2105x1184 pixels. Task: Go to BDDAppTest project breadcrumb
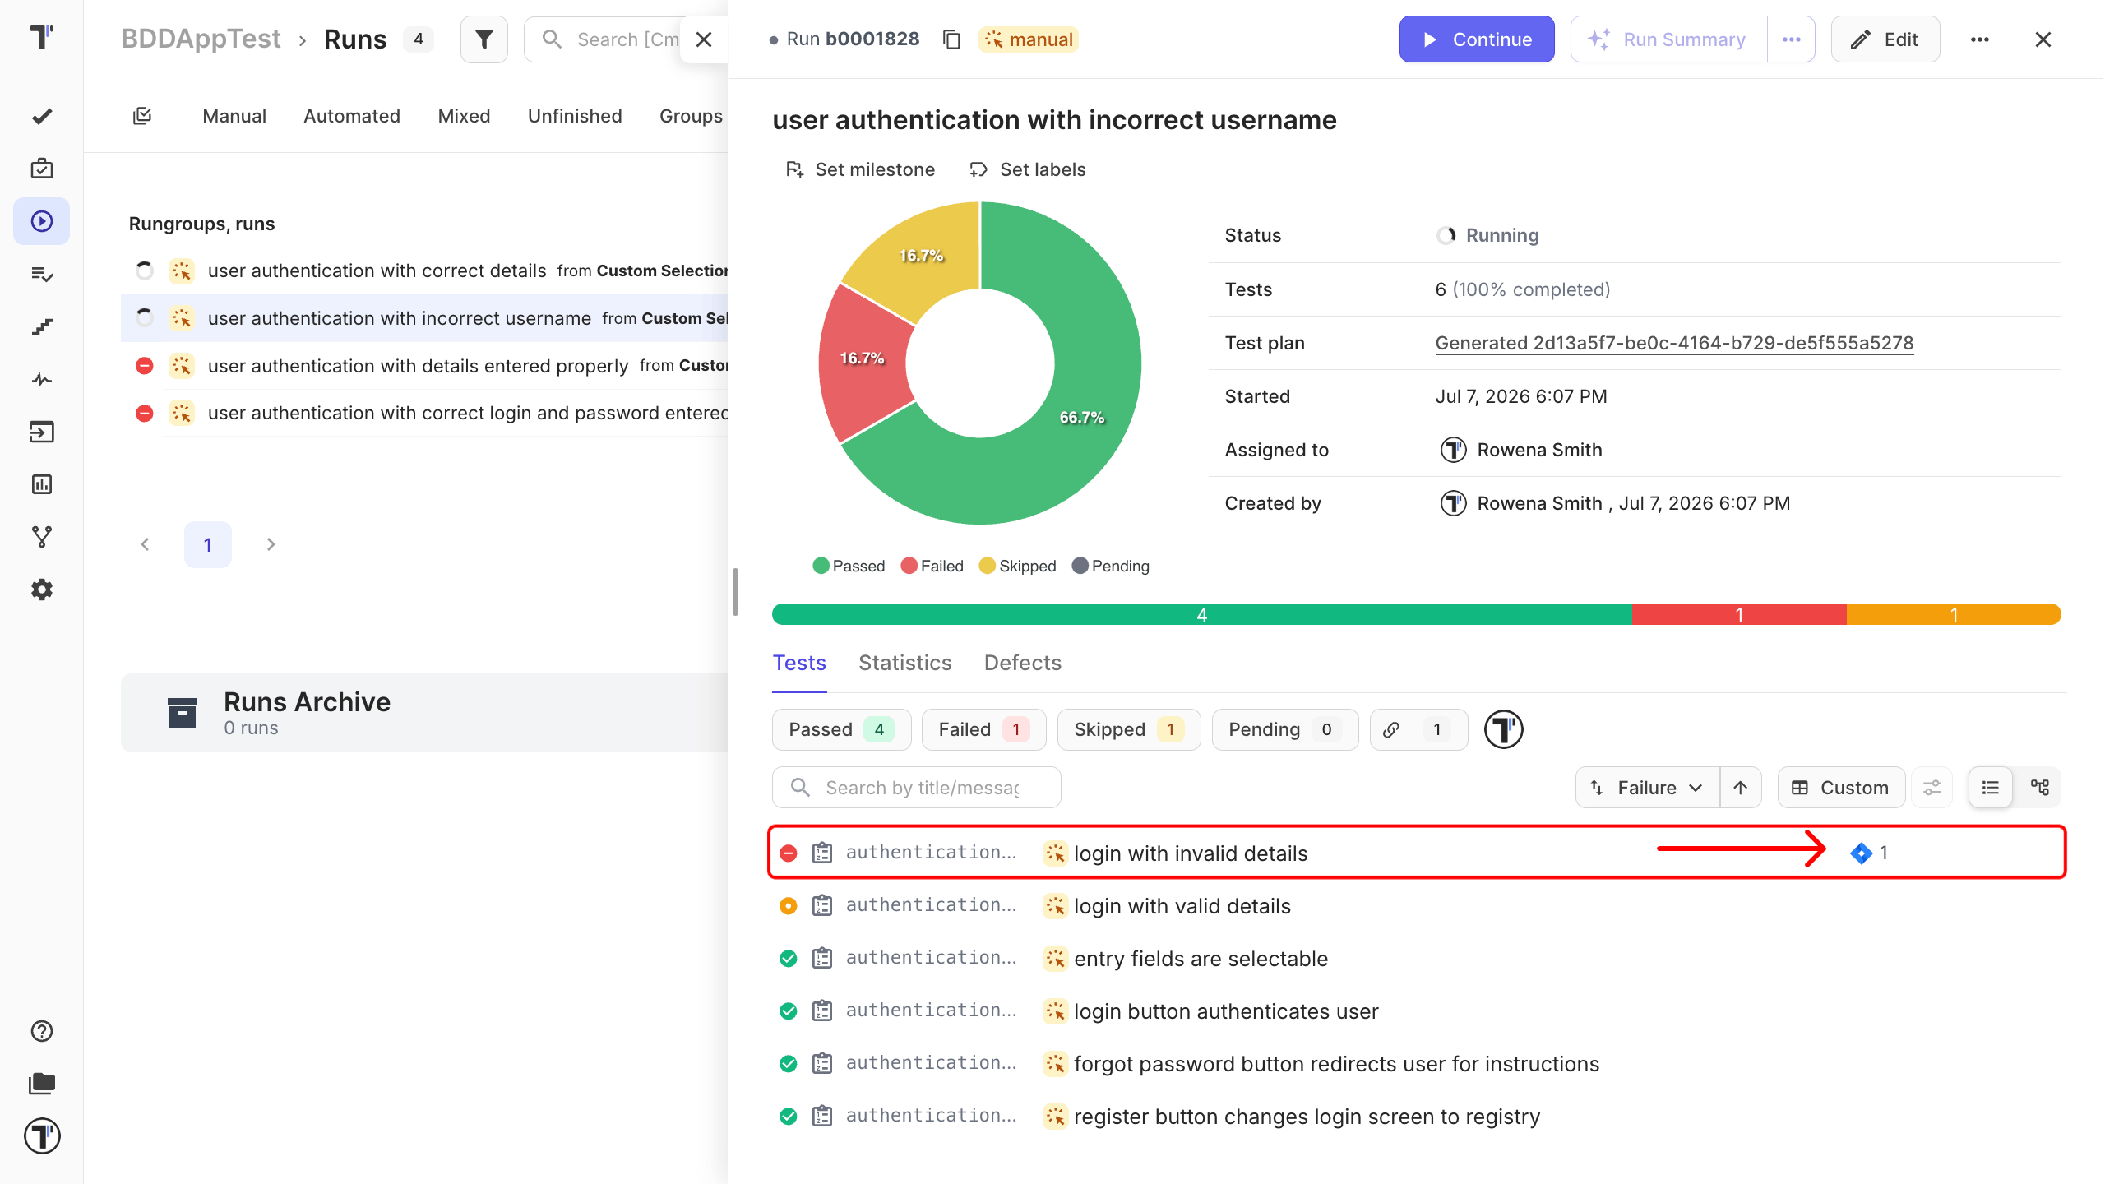click(x=201, y=39)
